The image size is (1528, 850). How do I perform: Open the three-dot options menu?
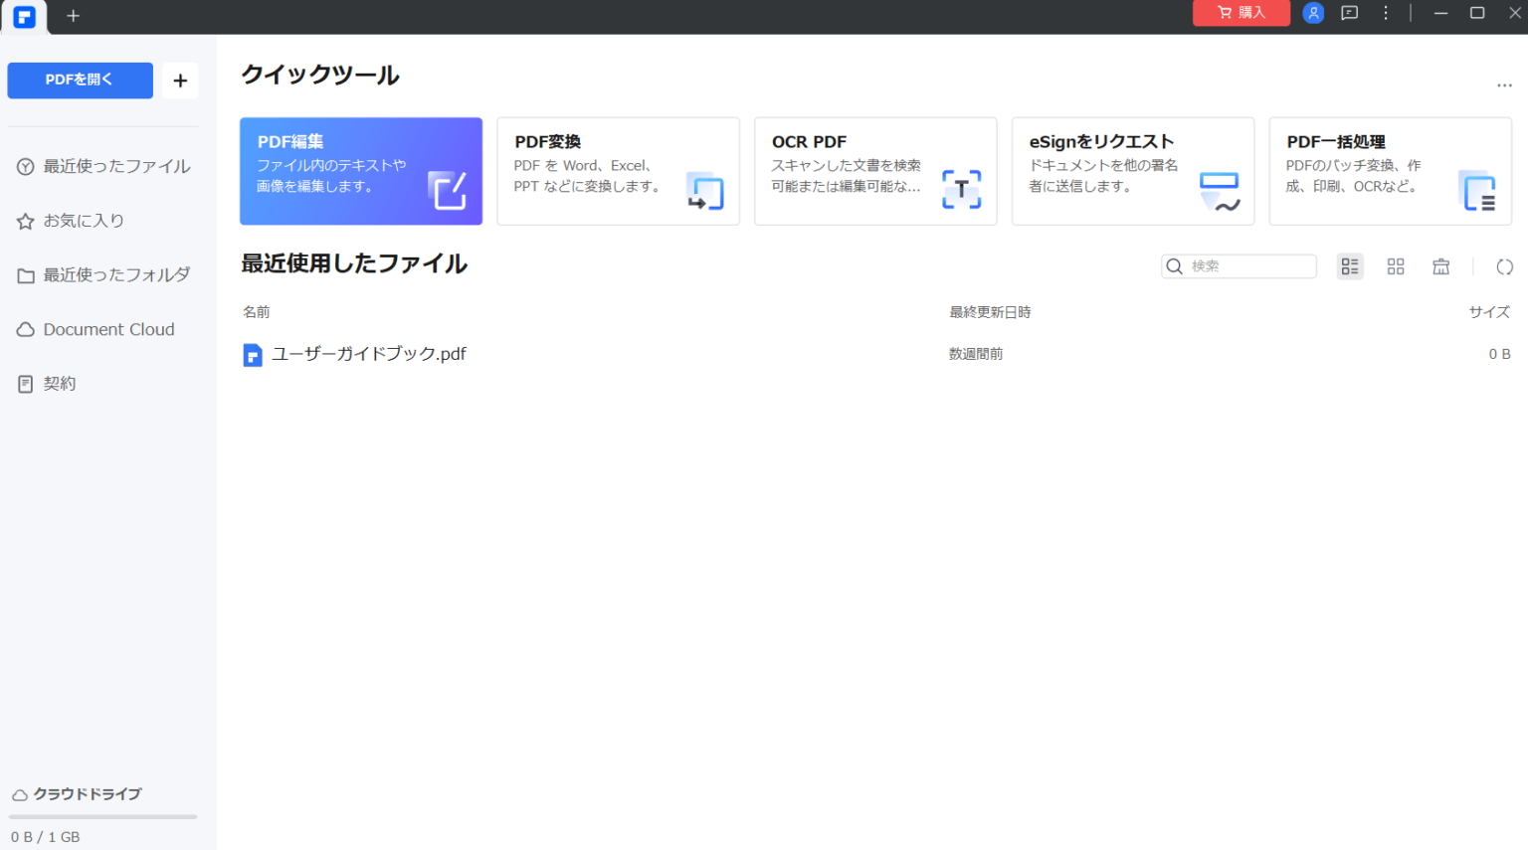pyautogui.click(x=1385, y=13)
